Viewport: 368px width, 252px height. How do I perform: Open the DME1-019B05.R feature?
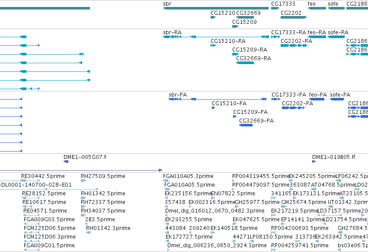coord(314,162)
